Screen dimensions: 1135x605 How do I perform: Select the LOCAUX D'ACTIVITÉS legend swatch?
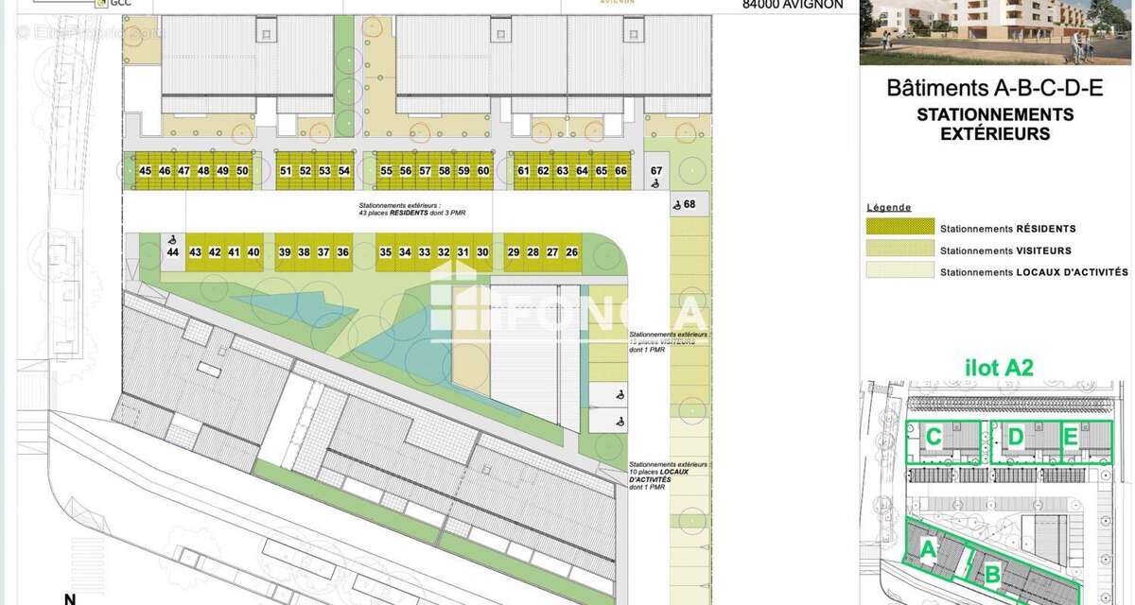[x=899, y=271]
